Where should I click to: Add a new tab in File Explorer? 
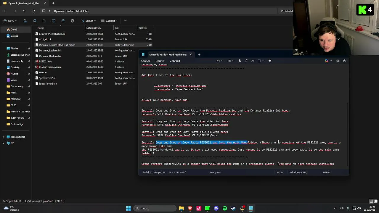tap(53, 3)
